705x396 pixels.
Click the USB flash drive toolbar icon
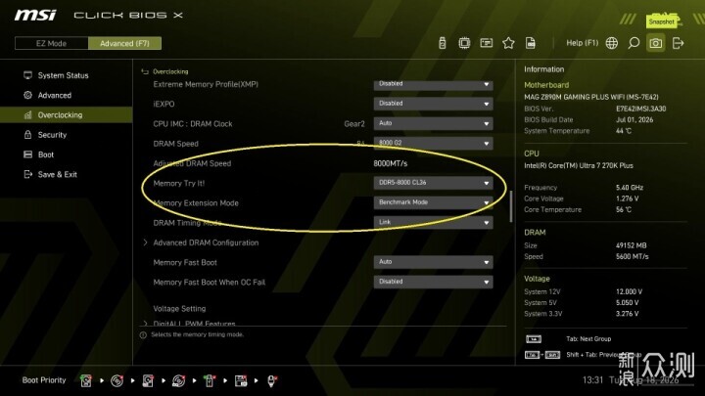[x=443, y=43]
